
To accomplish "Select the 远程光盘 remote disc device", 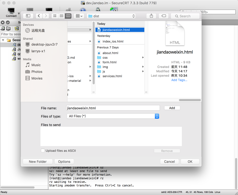I will [35, 31].
